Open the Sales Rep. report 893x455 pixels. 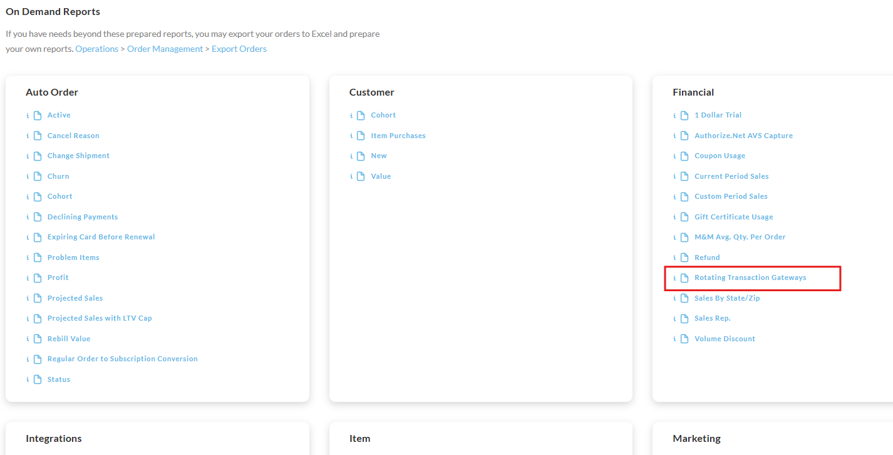[712, 318]
